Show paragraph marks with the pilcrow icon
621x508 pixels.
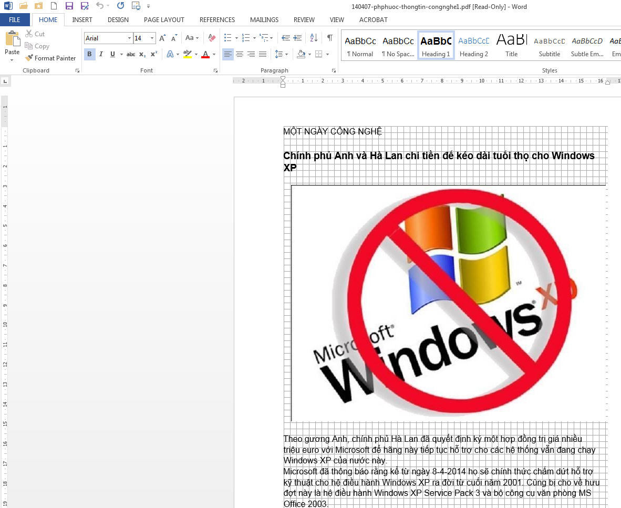click(329, 38)
